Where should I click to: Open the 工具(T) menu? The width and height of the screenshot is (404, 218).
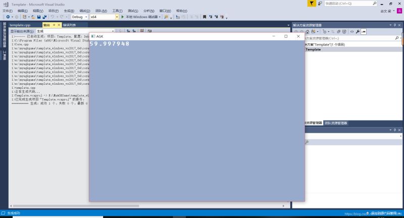117,11
